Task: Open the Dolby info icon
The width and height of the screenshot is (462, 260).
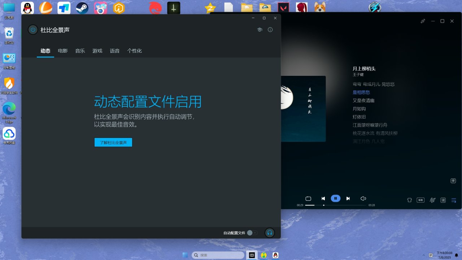Action: pos(270,30)
